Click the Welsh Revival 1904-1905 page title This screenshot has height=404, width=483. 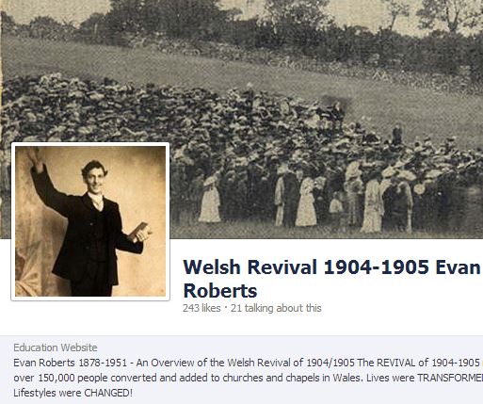(x=331, y=279)
